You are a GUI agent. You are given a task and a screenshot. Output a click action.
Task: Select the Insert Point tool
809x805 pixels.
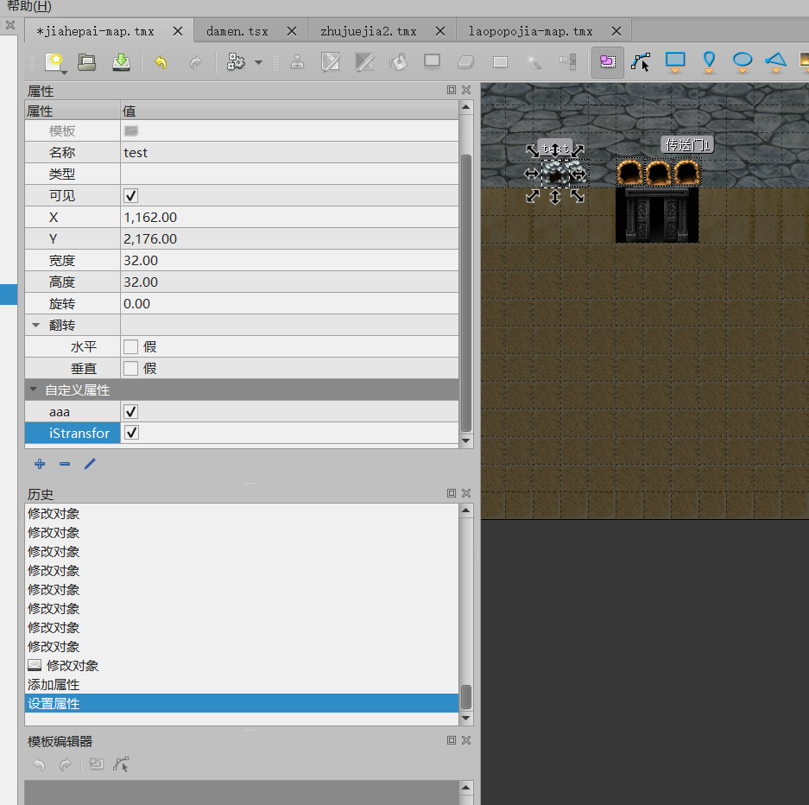709,62
